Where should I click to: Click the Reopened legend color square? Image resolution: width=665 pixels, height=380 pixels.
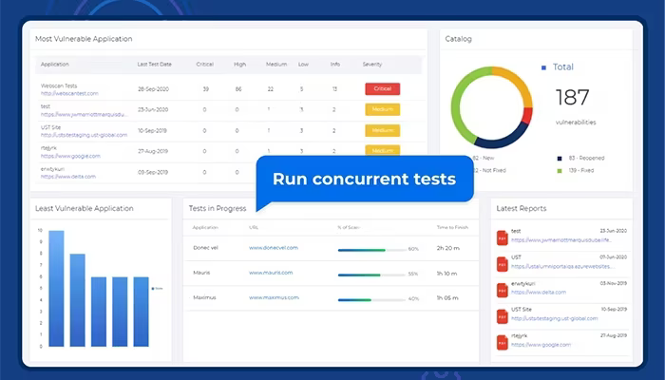560,159
